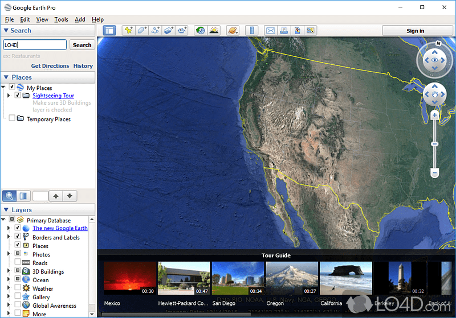Open the Add menu
456x318 pixels.
pyautogui.click(x=80, y=19)
